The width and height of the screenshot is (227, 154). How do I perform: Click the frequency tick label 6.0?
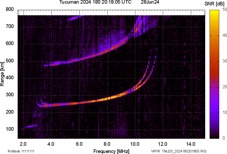[x=79, y=144]
